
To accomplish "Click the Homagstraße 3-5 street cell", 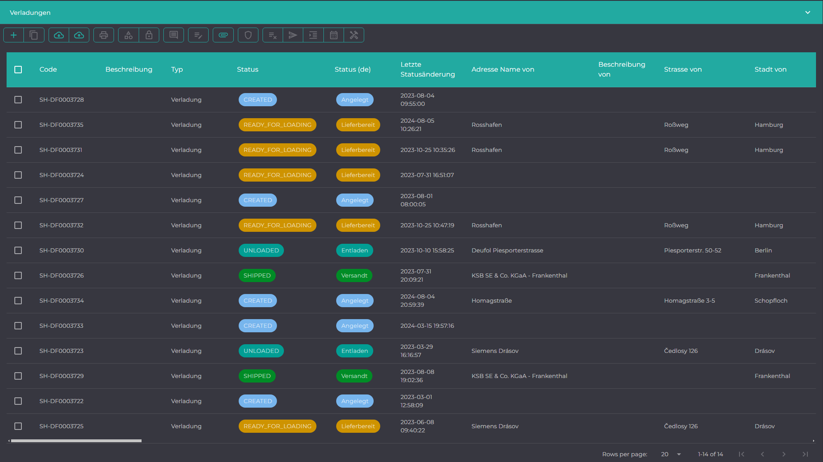I will (689, 301).
